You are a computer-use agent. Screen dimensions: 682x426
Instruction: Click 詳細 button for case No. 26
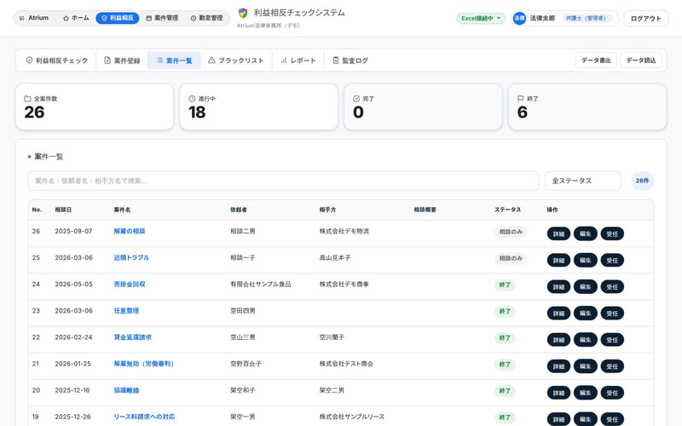[558, 233]
